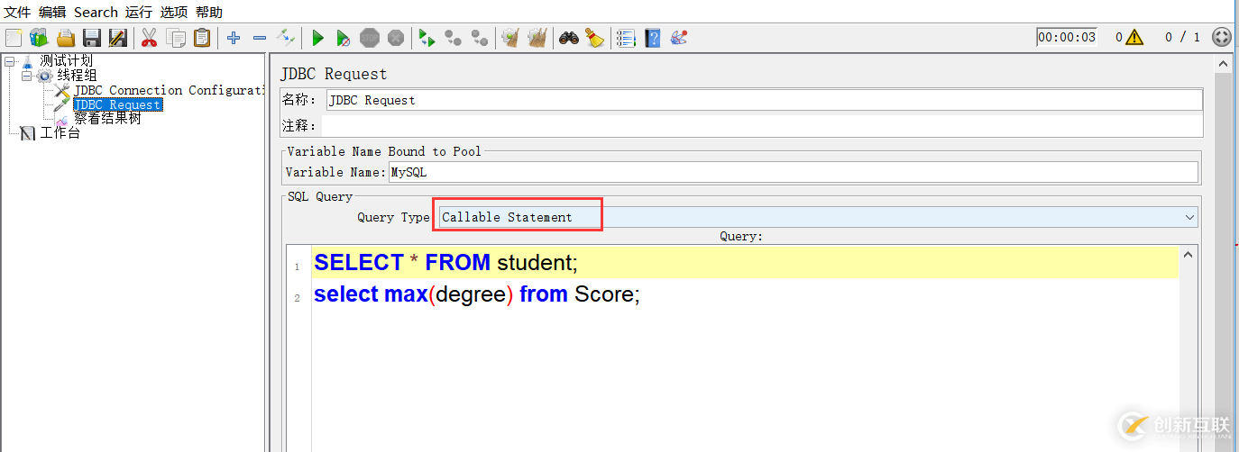Click the 名称 field containing JDBC Request
The width and height of the screenshot is (1239, 452).
point(764,100)
